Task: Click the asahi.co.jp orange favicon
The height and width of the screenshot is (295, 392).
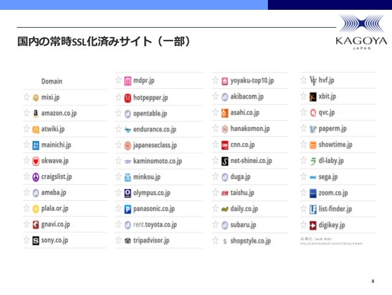Action: coord(225,113)
